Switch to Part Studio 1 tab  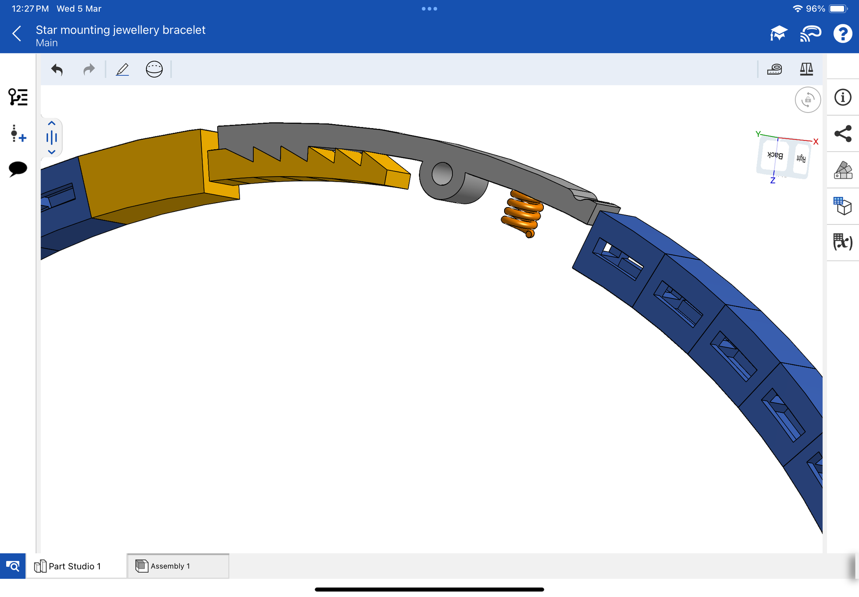click(x=74, y=566)
